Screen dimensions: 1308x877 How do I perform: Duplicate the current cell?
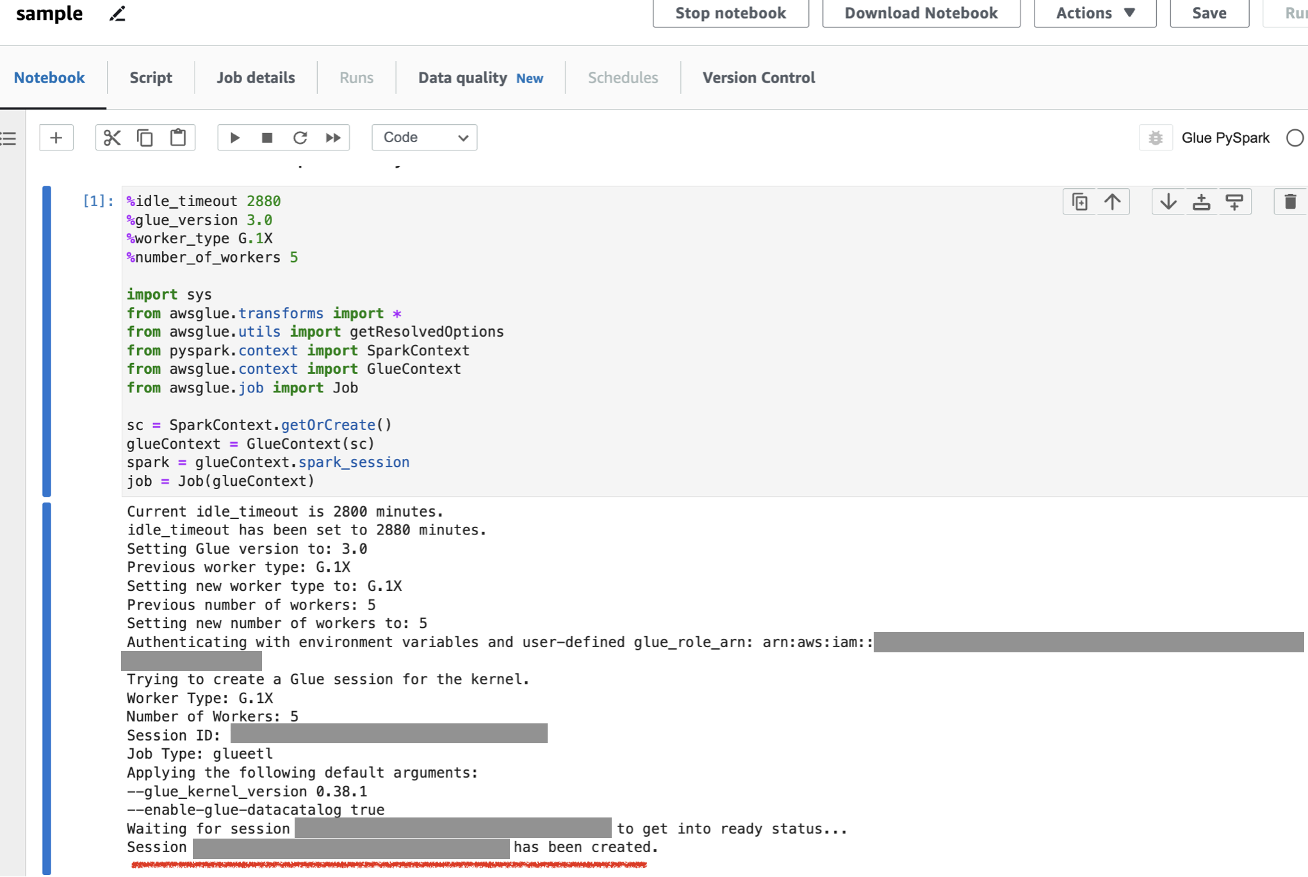pos(1079,202)
